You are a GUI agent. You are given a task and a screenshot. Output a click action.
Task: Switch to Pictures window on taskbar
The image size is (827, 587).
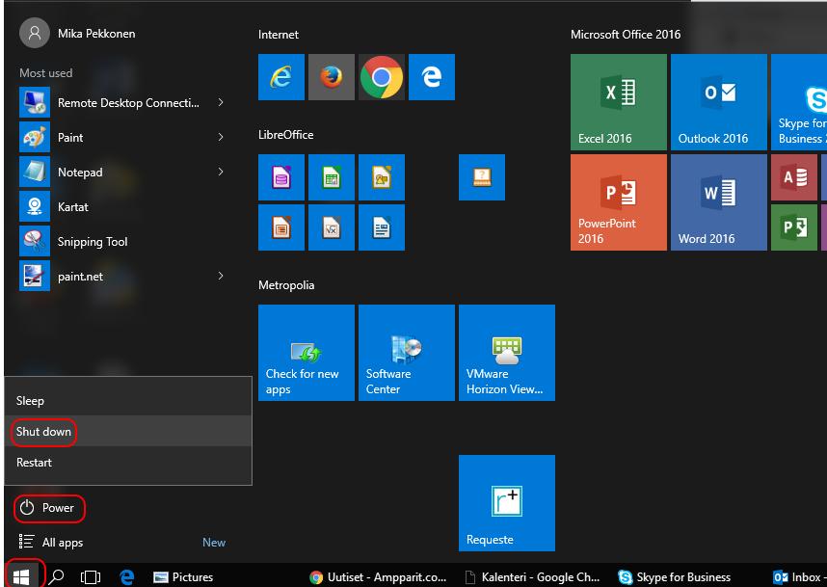pyautogui.click(x=183, y=577)
